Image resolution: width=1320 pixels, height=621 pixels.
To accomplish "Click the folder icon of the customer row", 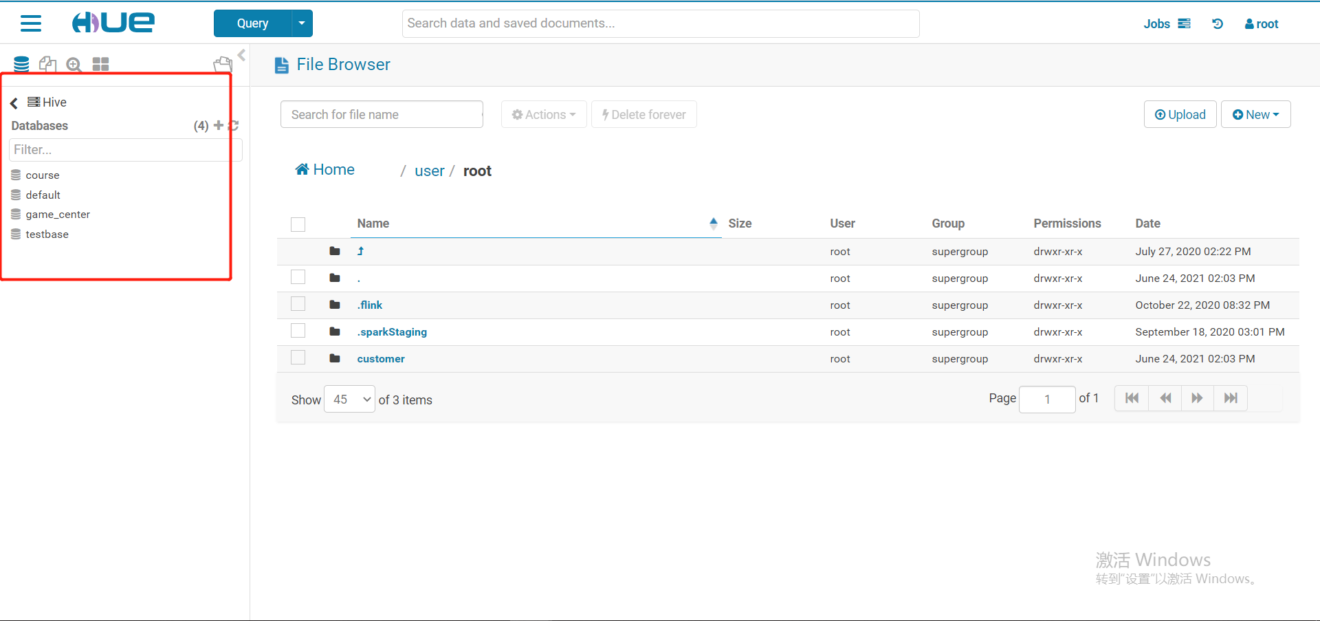I will (335, 358).
